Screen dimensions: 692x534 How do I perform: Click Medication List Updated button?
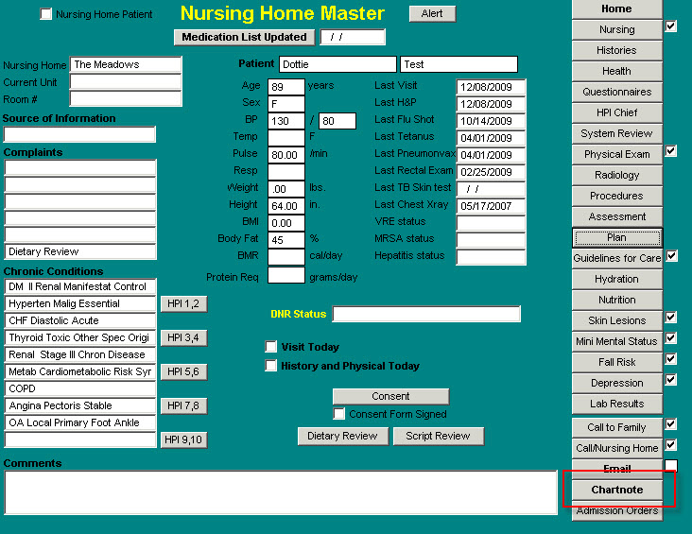245,37
